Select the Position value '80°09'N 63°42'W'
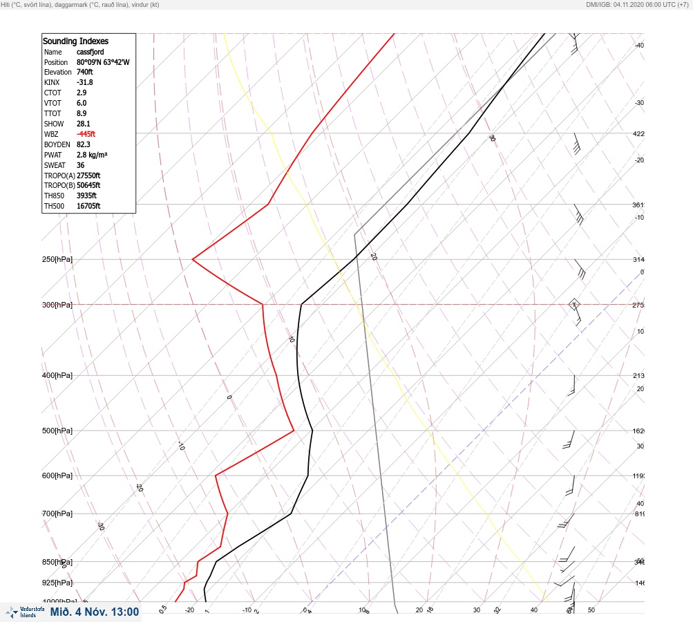The width and height of the screenshot is (693, 622). (x=103, y=62)
